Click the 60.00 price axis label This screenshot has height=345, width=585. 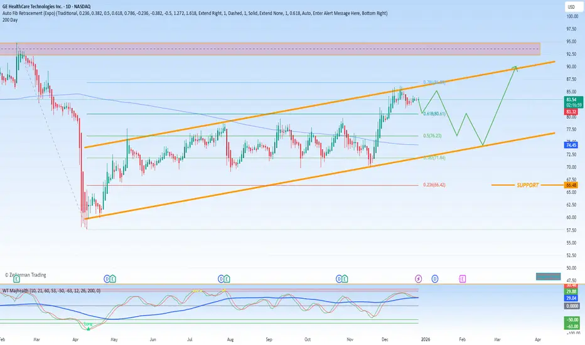pos(571,218)
